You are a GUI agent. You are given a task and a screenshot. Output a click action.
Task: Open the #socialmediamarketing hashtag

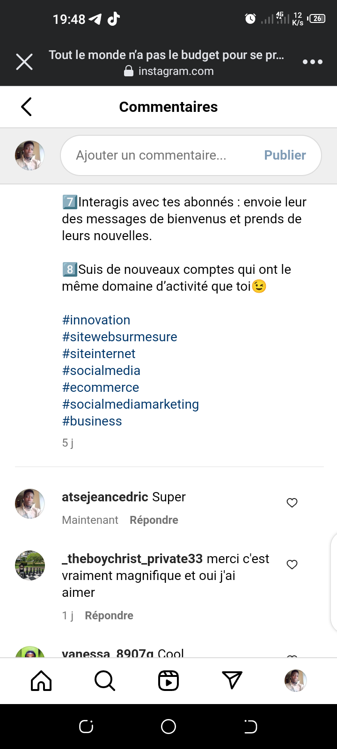(x=130, y=404)
